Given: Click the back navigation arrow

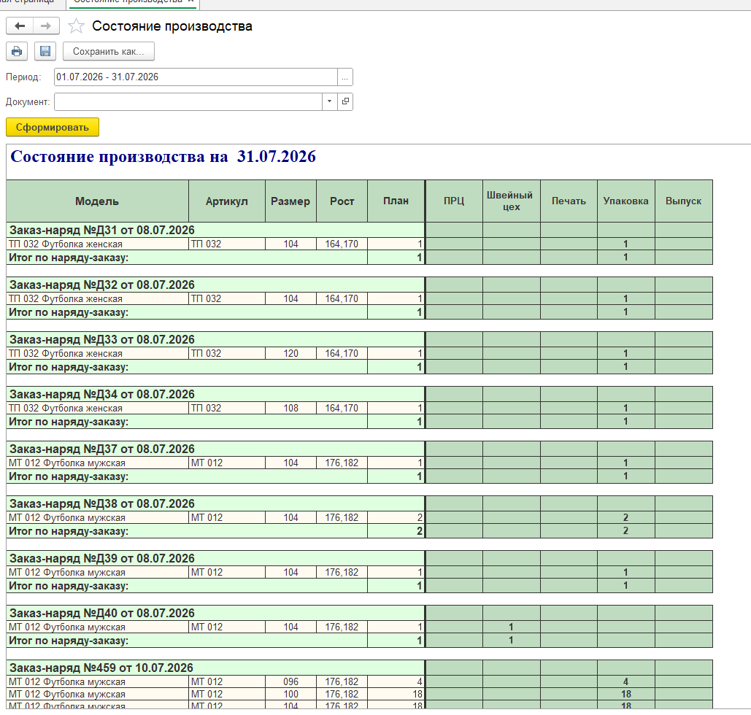Looking at the screenshot, I should click(x=20, y=26).
